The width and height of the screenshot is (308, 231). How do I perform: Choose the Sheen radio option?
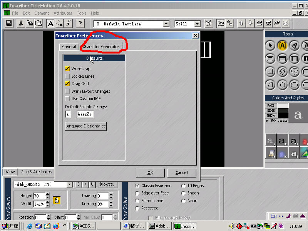183,193
